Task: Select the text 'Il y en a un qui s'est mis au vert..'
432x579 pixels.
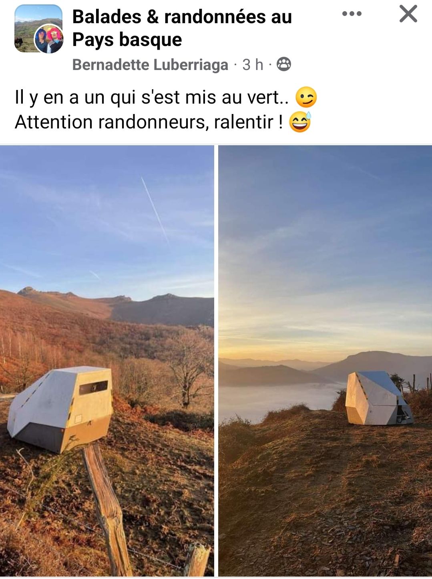Action: click(x=152, y=97)
